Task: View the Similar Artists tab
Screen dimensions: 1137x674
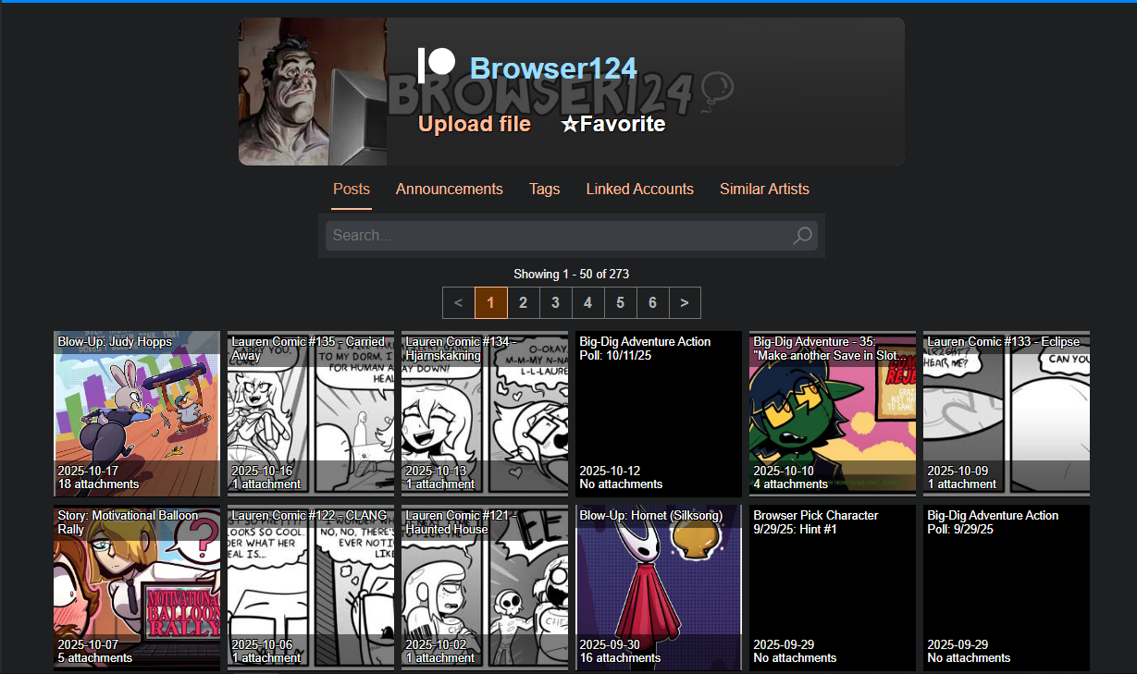Action: pos(764,189)
